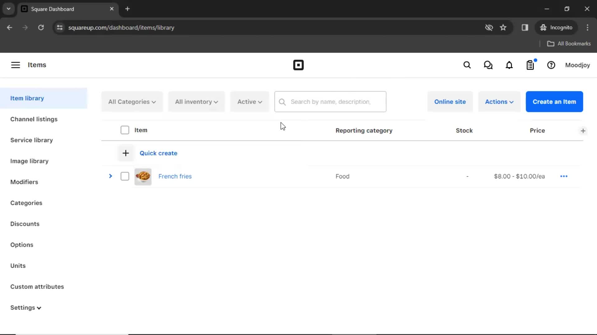Toggle the French fries item checkbox
597x335 pixels.
[124, 176]
